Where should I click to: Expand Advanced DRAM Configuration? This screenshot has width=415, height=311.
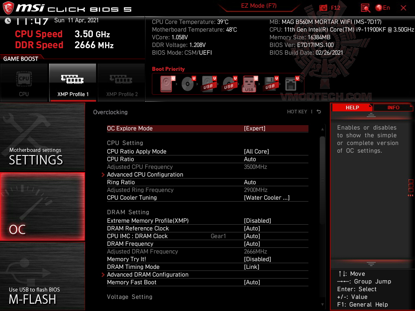pos(148,275)
